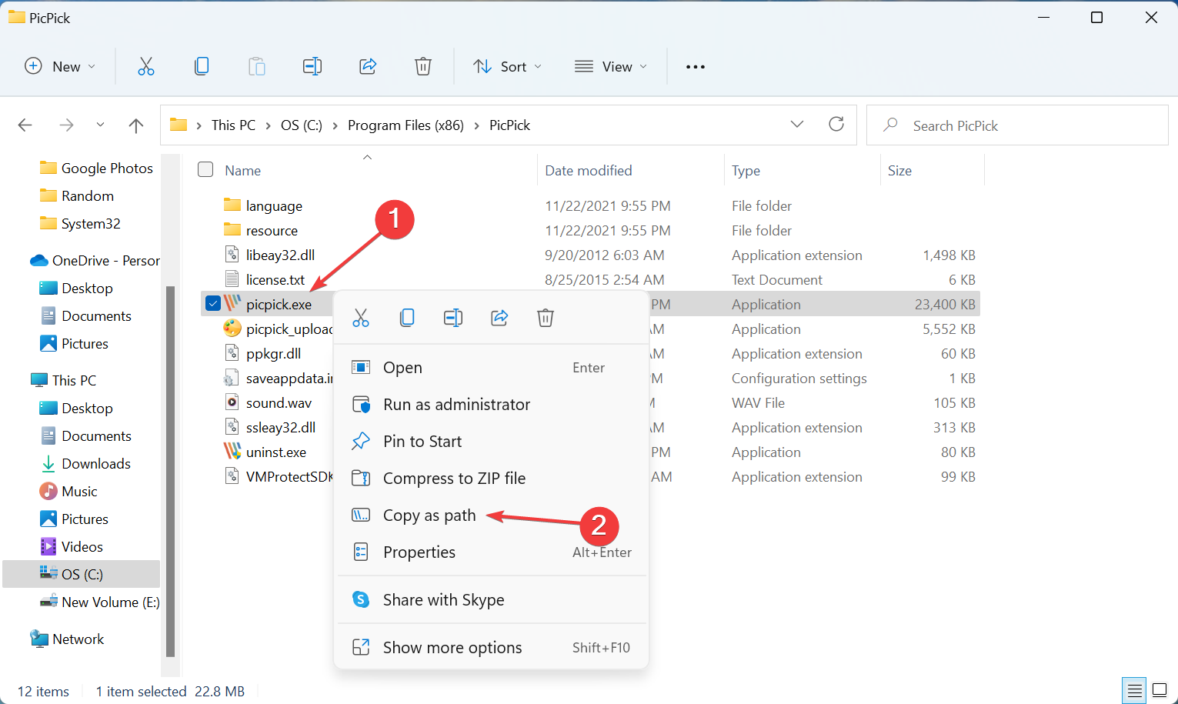1178x704 pixels.
Task: Expand the chevron before This PC in the address bar
Action: coord(199,125)
